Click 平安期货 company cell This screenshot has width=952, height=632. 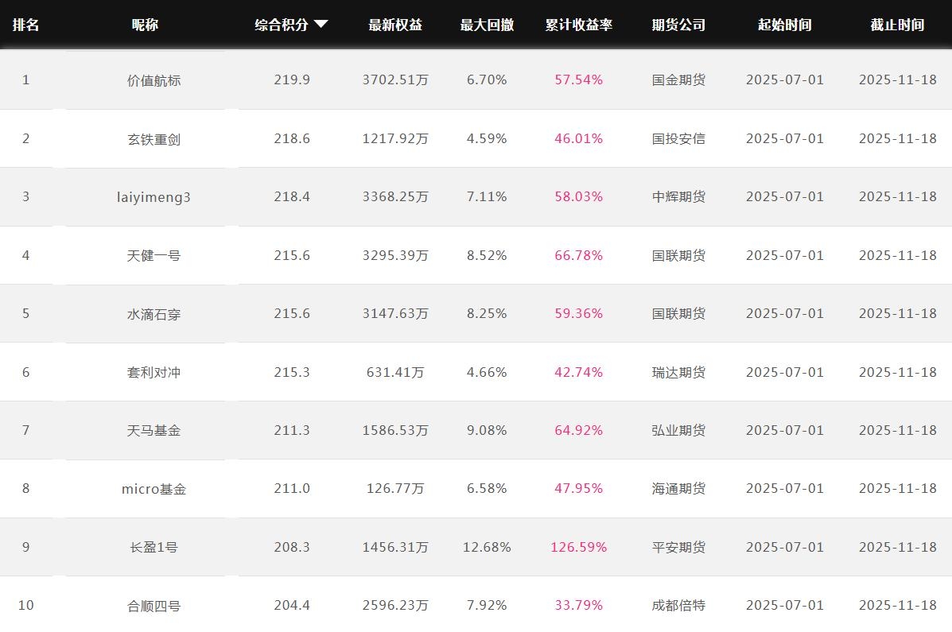(x=678, y=547)
